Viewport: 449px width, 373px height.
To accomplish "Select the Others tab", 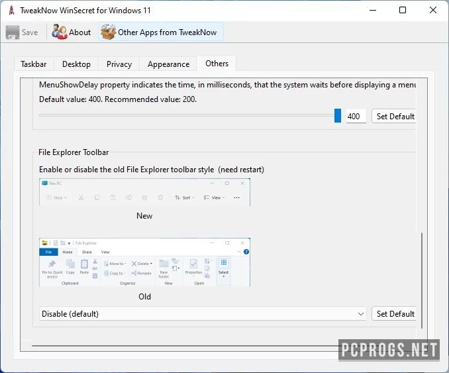I will click(217, 64).
